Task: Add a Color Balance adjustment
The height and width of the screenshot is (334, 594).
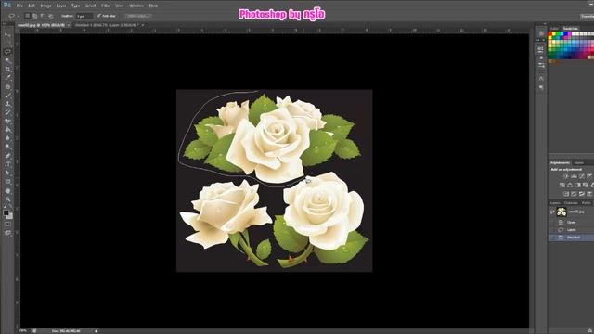Action: [x=570, y=185]
